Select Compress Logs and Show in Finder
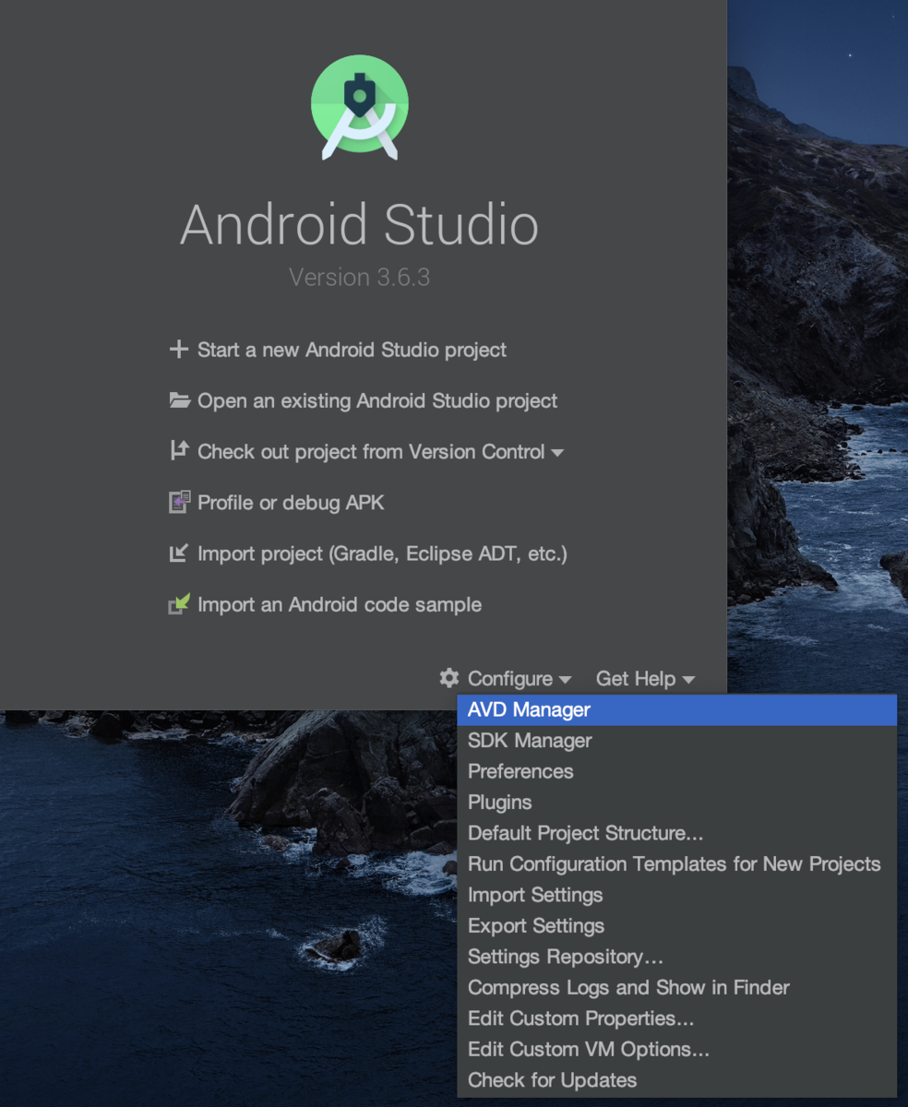The height and width of the screenshot is (1107, 908). [x=676, y=988]
